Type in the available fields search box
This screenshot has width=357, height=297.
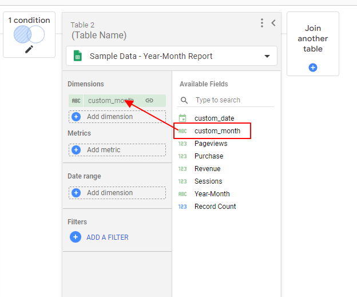point(232,100)
